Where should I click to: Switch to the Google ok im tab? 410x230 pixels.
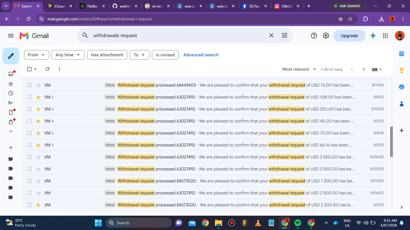tap(158, 6)
